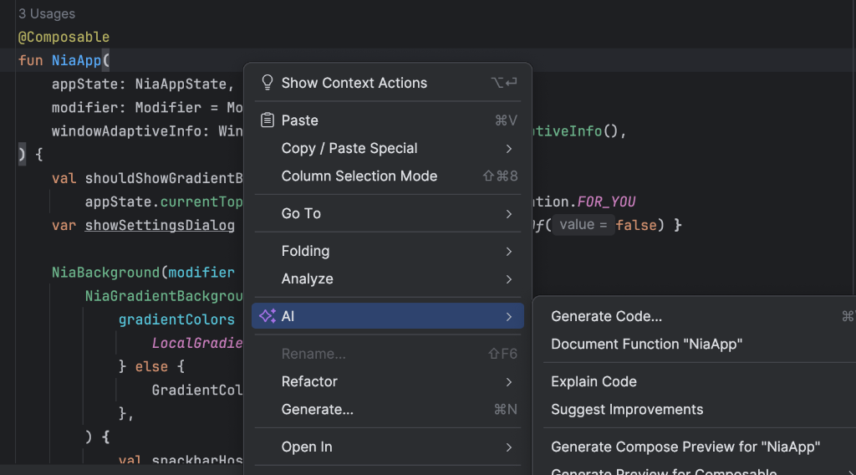Select Column Selection Mode

tap(359, 176)
